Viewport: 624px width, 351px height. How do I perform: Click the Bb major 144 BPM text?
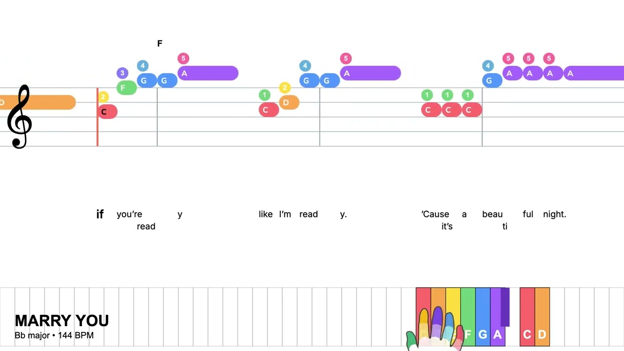[x=54, y=335]
